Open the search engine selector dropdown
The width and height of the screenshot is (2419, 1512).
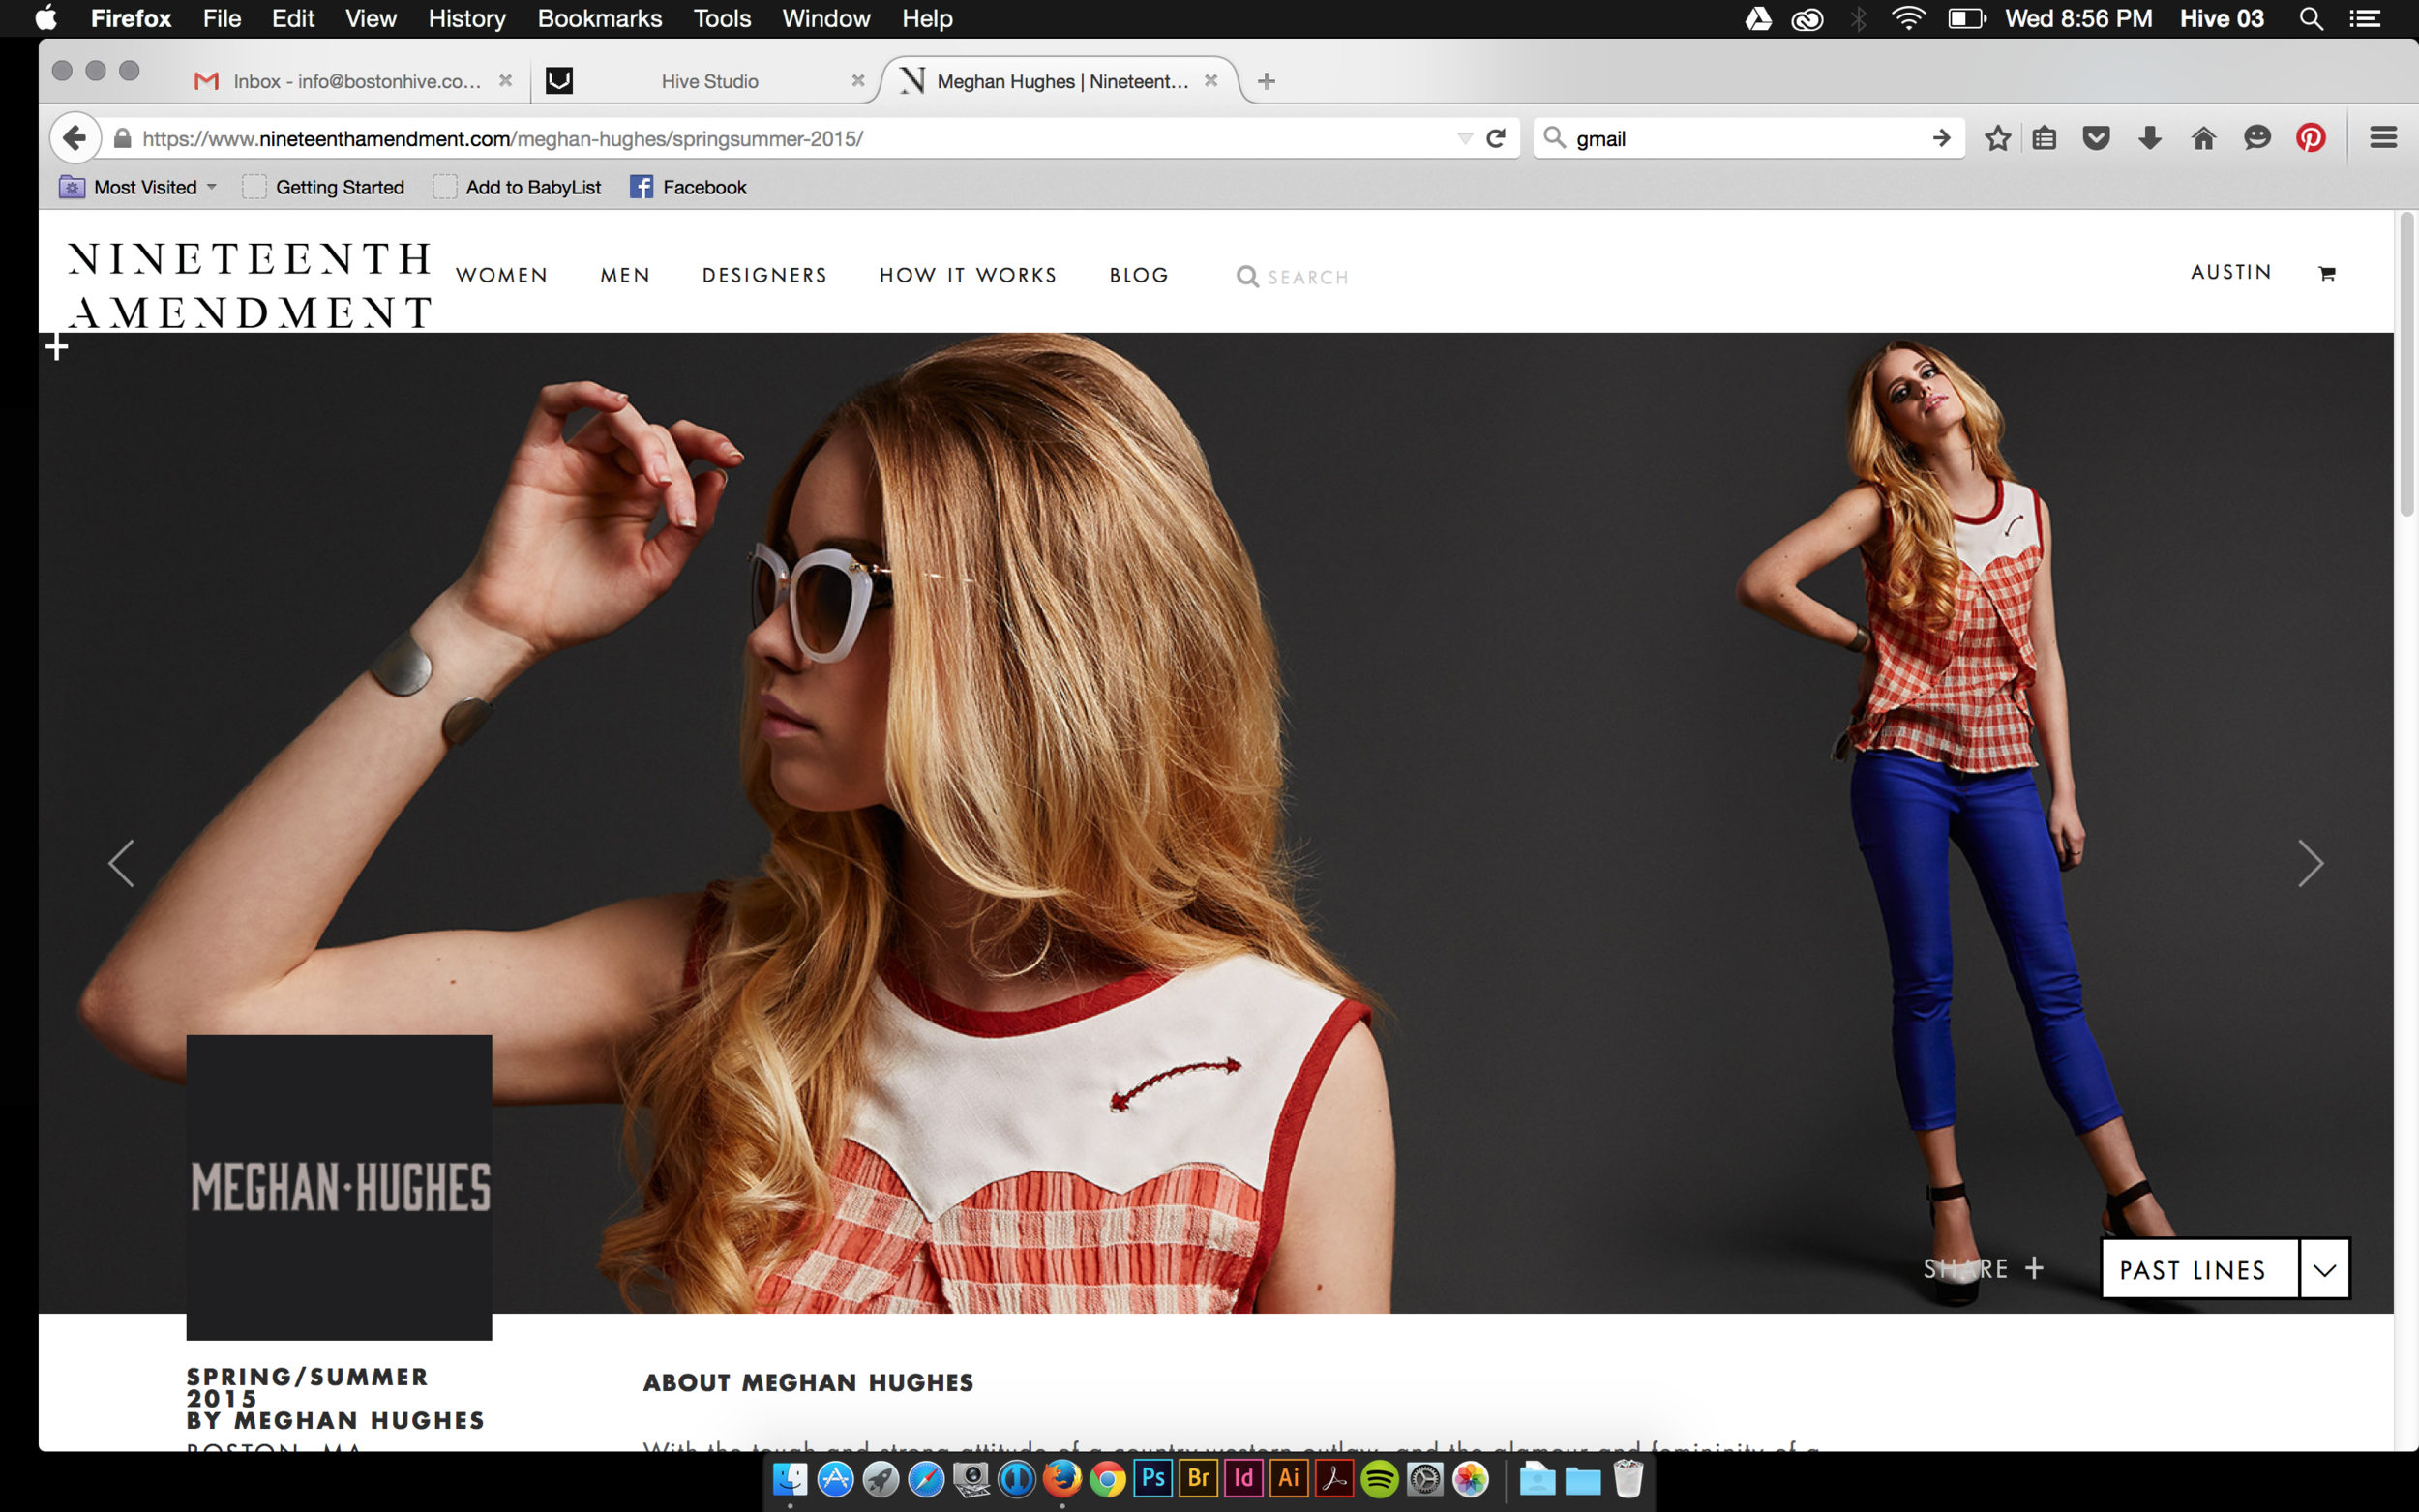pyautogui.click(x=1554, y=137)
